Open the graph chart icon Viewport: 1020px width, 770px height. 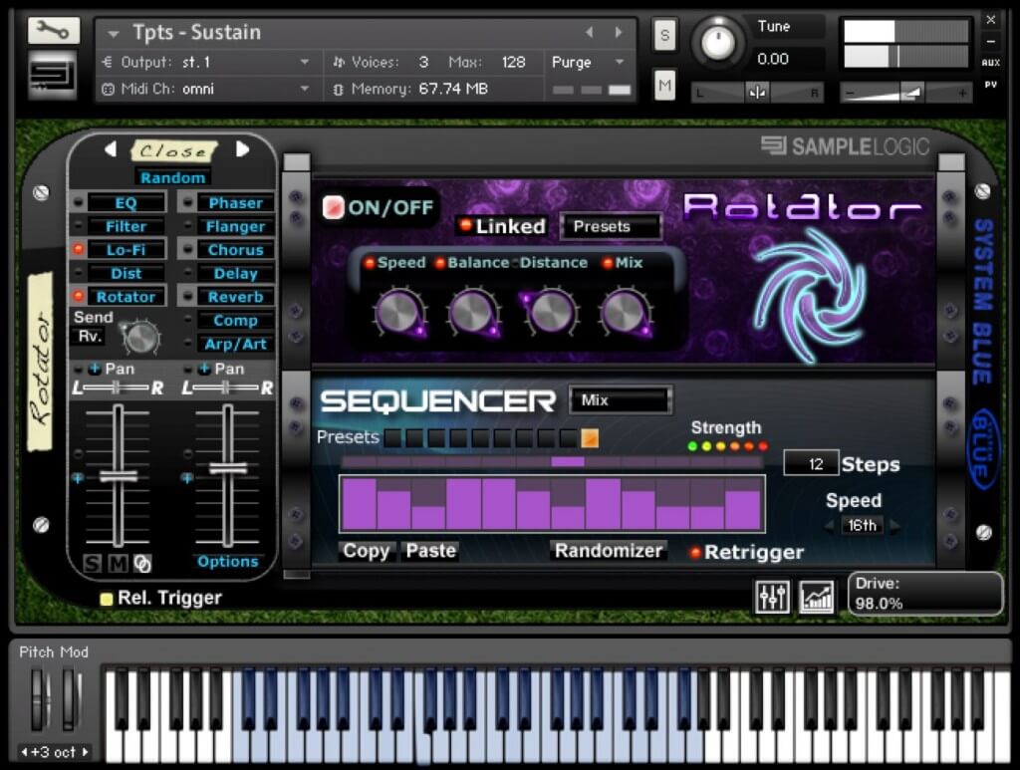click(816, 597)
